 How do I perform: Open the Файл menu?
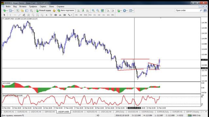click(8, 6)
